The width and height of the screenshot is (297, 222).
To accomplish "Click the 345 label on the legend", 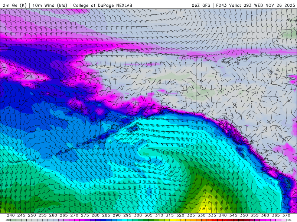I will pos(234,215).
